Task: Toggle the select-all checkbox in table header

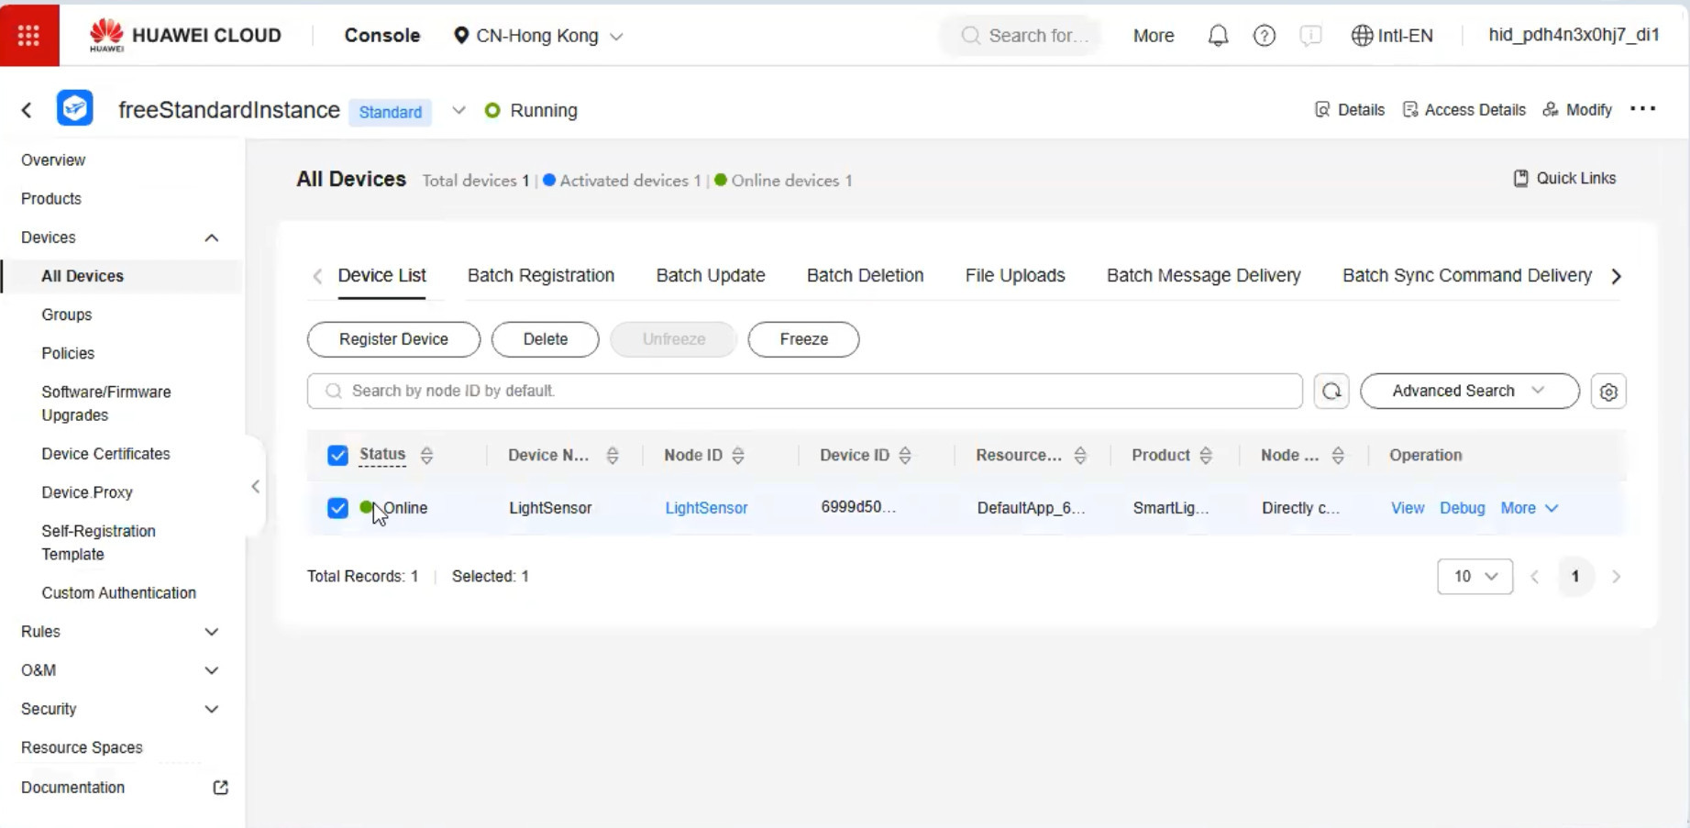Action: click(x=337, y=456)
